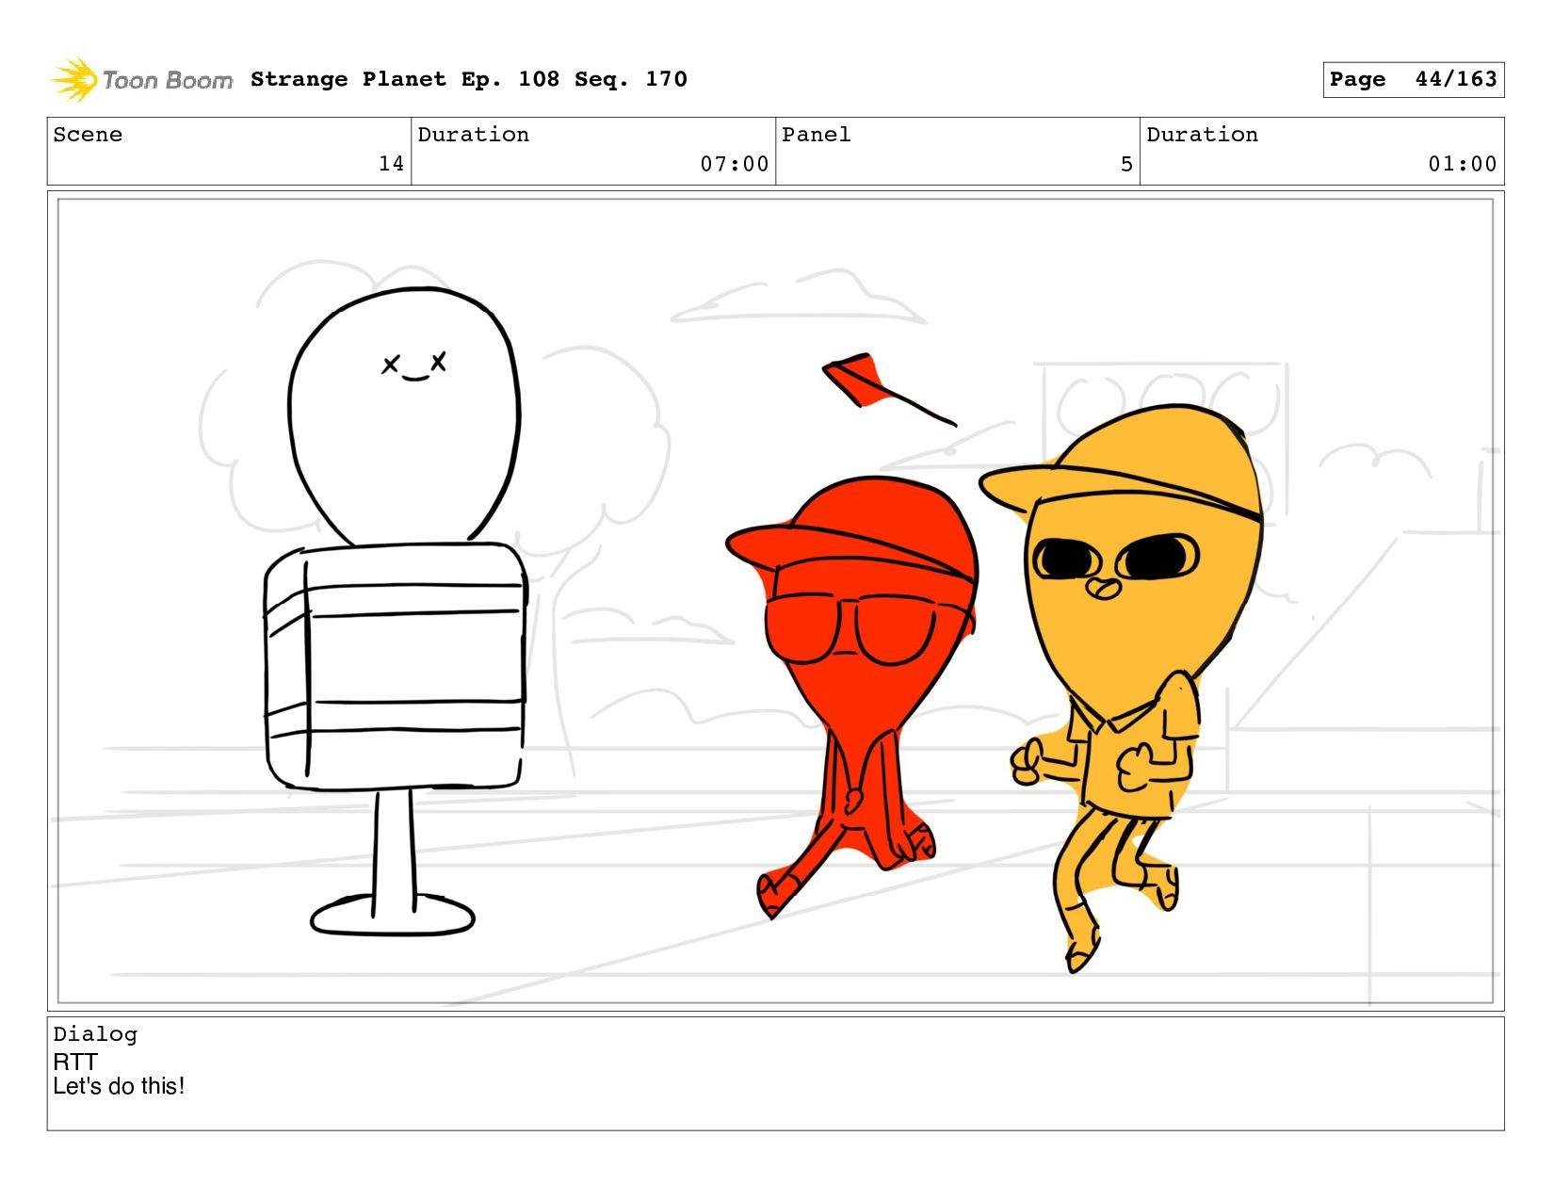Select the scene duration value "07:00"

click(x=735, y=164)
